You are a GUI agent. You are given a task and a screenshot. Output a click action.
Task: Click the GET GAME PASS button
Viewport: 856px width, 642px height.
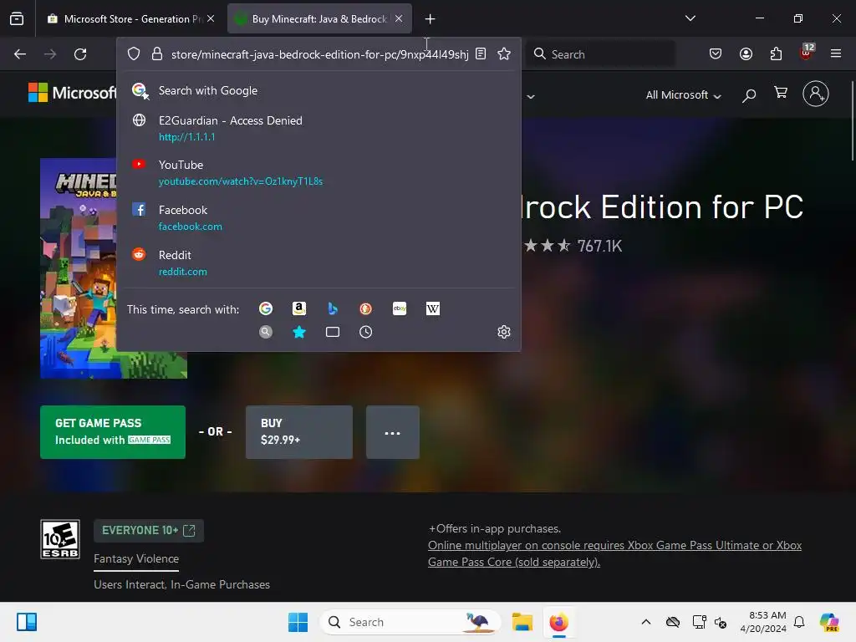pyautogui.click(x=113, y=432)
